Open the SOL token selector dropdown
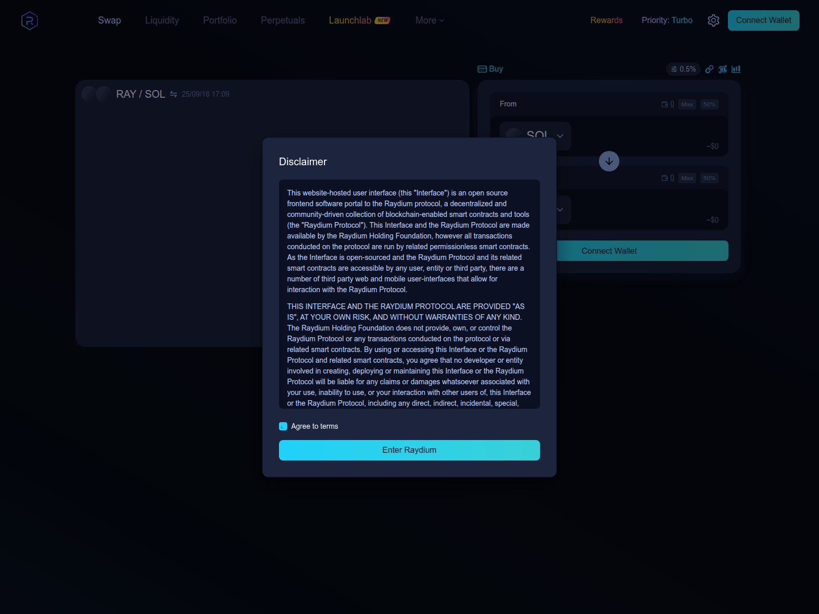The image size is (819, 614). (x=535, y=136)
